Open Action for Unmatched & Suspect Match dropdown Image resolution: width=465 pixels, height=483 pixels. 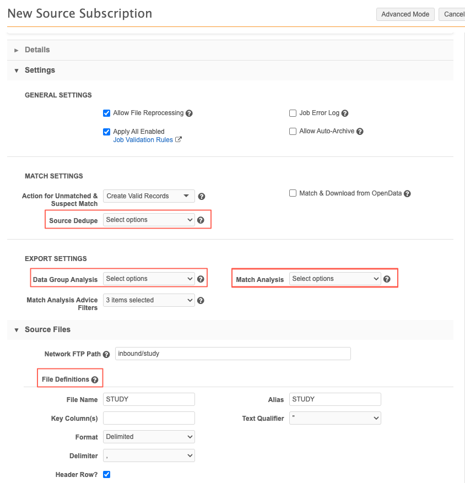pos(149,196)
